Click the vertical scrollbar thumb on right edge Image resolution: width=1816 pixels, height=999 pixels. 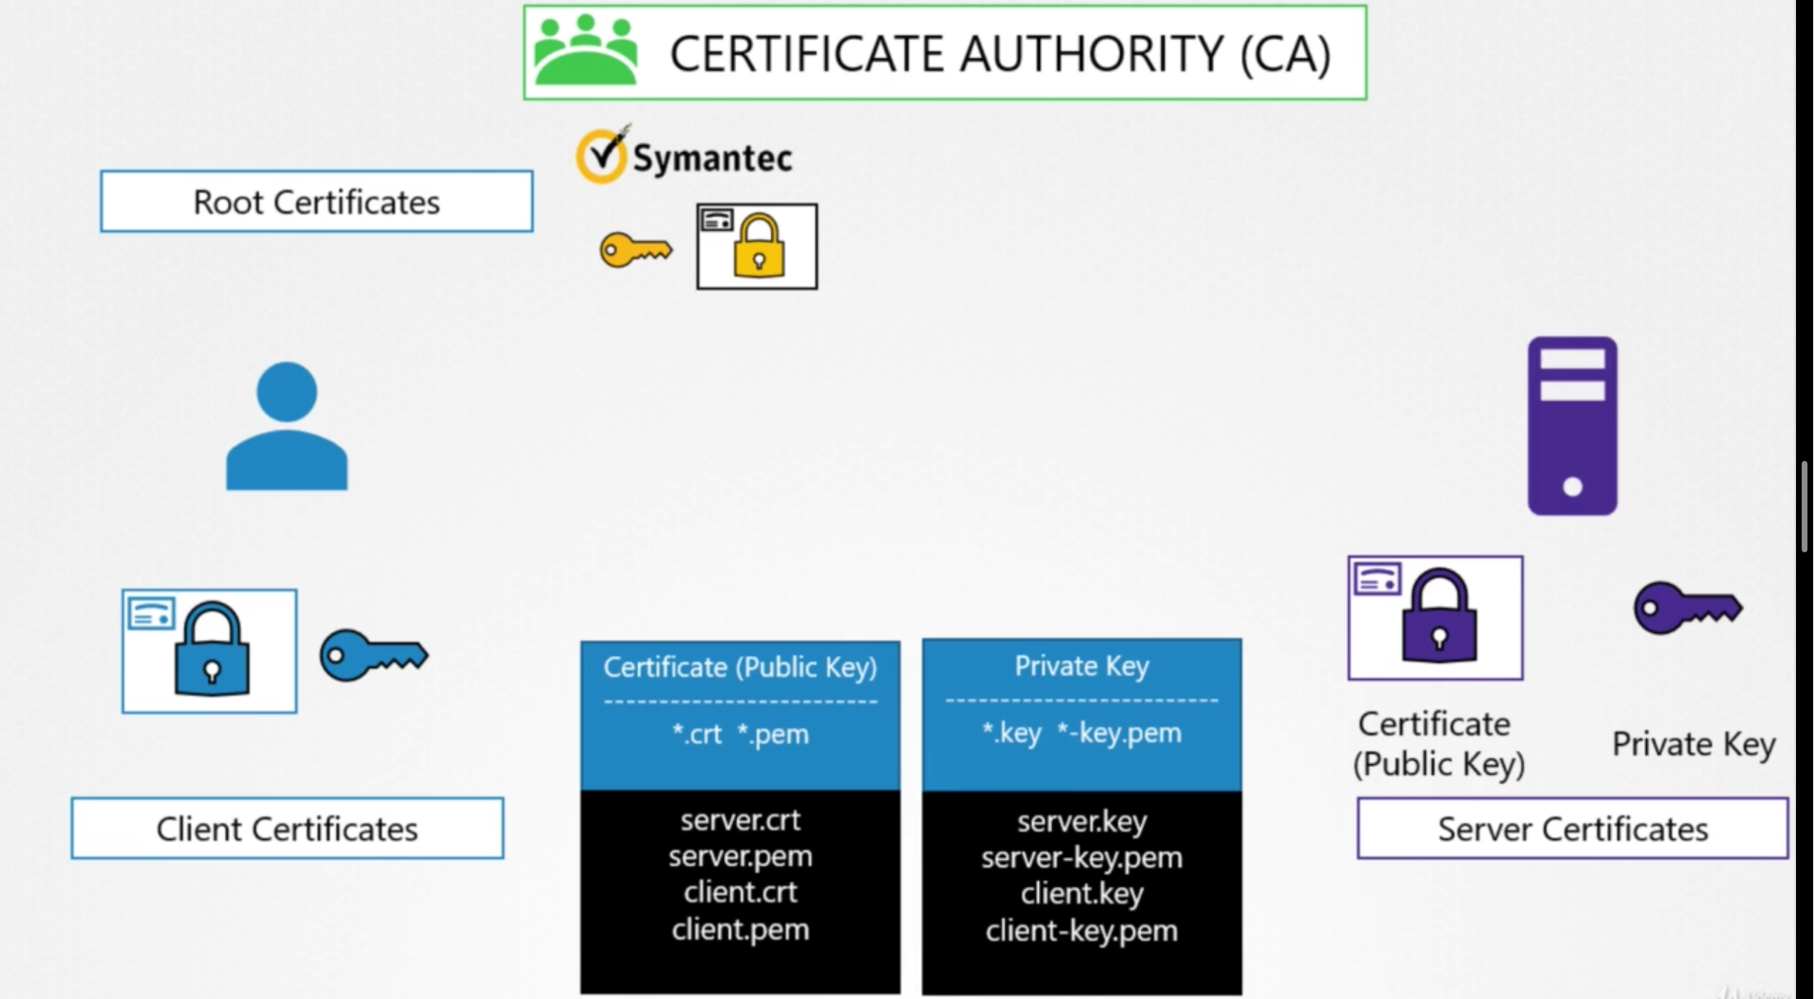(x=1805, y=507)
